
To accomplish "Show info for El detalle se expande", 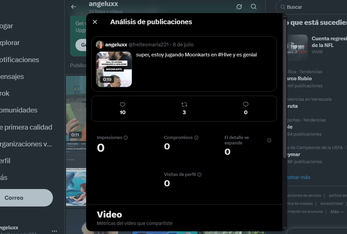I will click(x=269, y=140).
